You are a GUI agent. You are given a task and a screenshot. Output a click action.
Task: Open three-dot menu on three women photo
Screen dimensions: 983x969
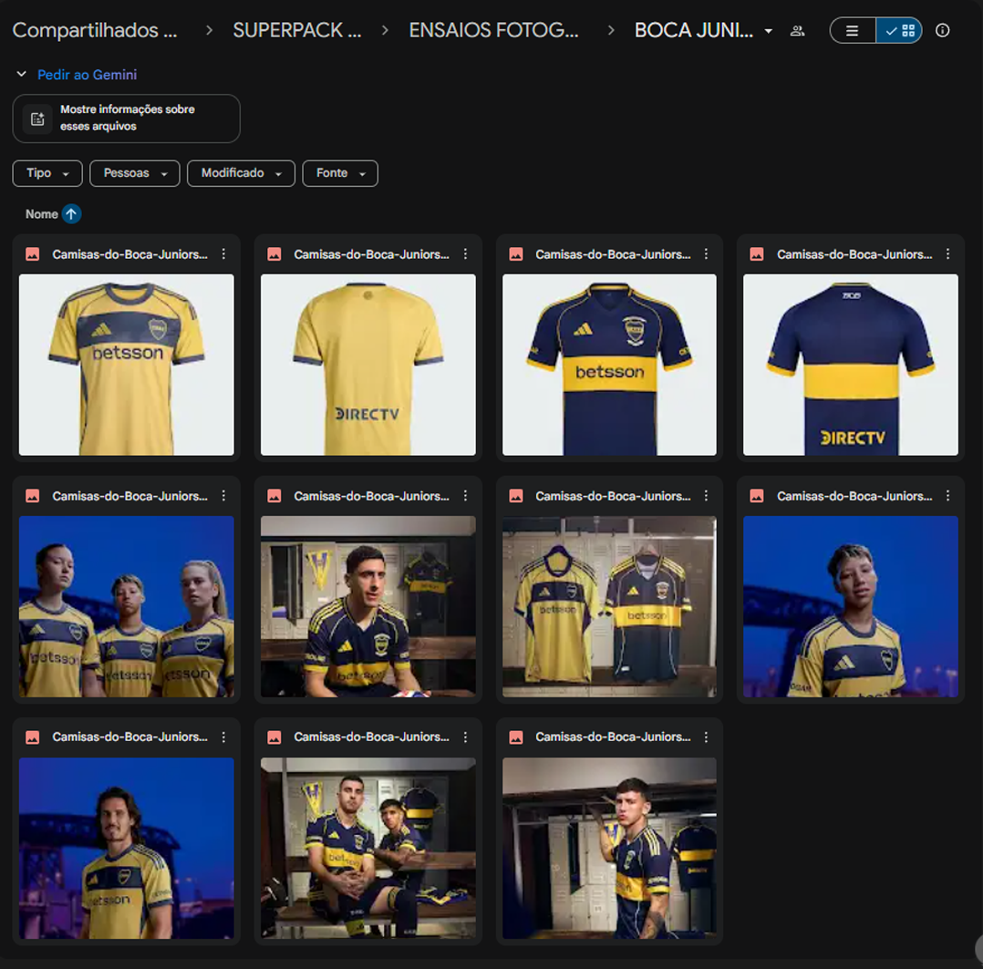[223, 496]
